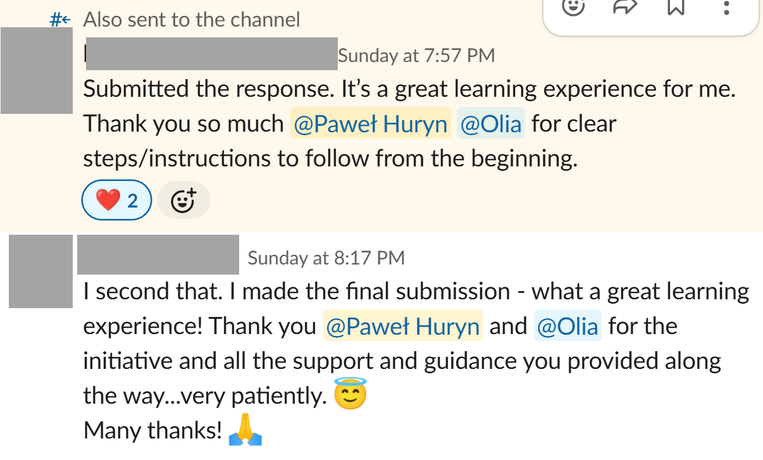This screenshot has width=763, height=460.
Task: Click the channel arrow icon next to 'Also sent'
Action: 61,18
